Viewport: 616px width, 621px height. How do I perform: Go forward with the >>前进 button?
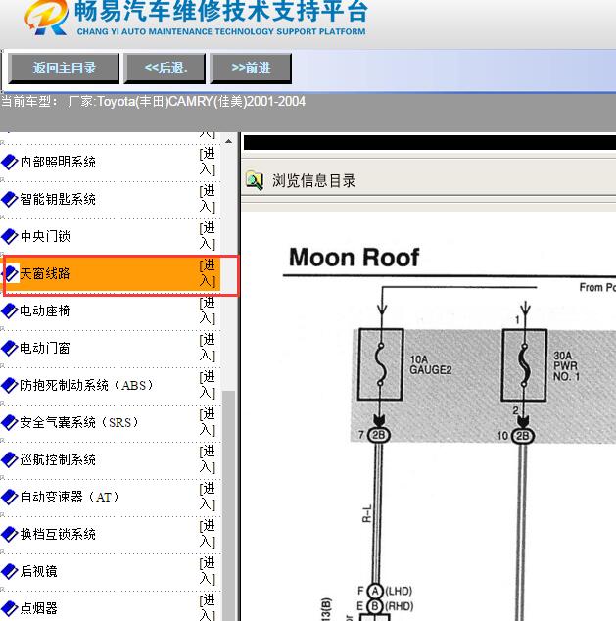coord(251,69)
